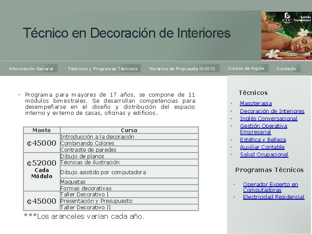This screenshot has height=234, width=312.
Task: Click the aranceles varían cada año note
Action: pyautogui.click(x=84, y=216)
